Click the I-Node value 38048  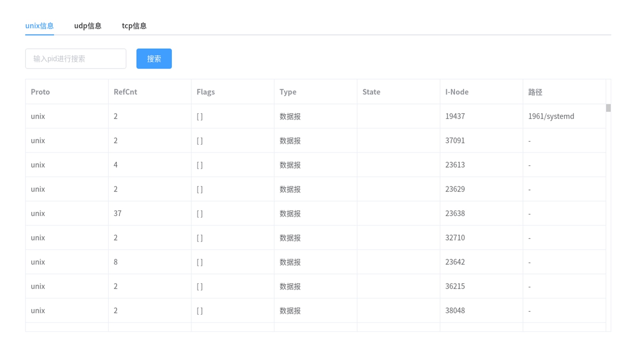click(x=455, y=310)
